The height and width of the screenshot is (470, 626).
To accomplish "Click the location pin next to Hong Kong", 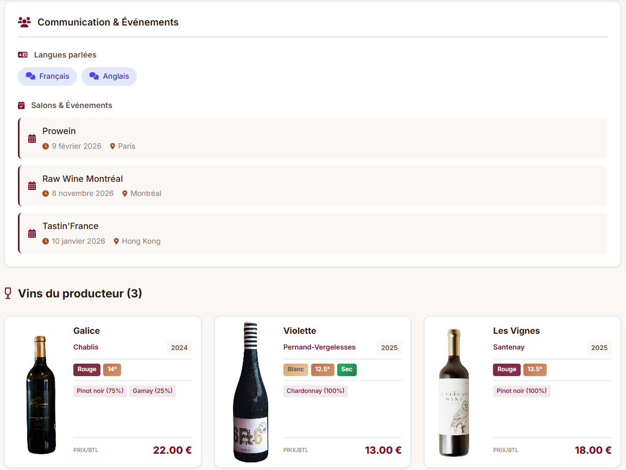I will pos(116,241).
